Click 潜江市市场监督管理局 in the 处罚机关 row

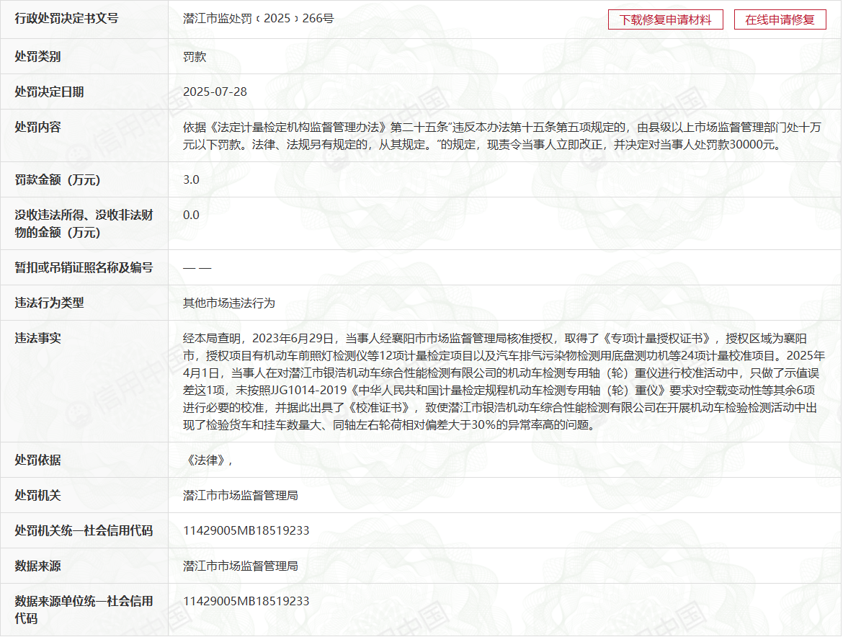(241, 495)
